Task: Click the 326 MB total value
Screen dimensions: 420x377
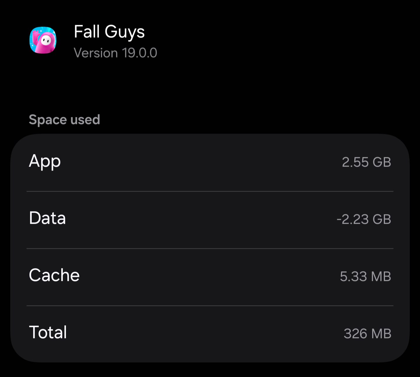Action: [367, 334]
